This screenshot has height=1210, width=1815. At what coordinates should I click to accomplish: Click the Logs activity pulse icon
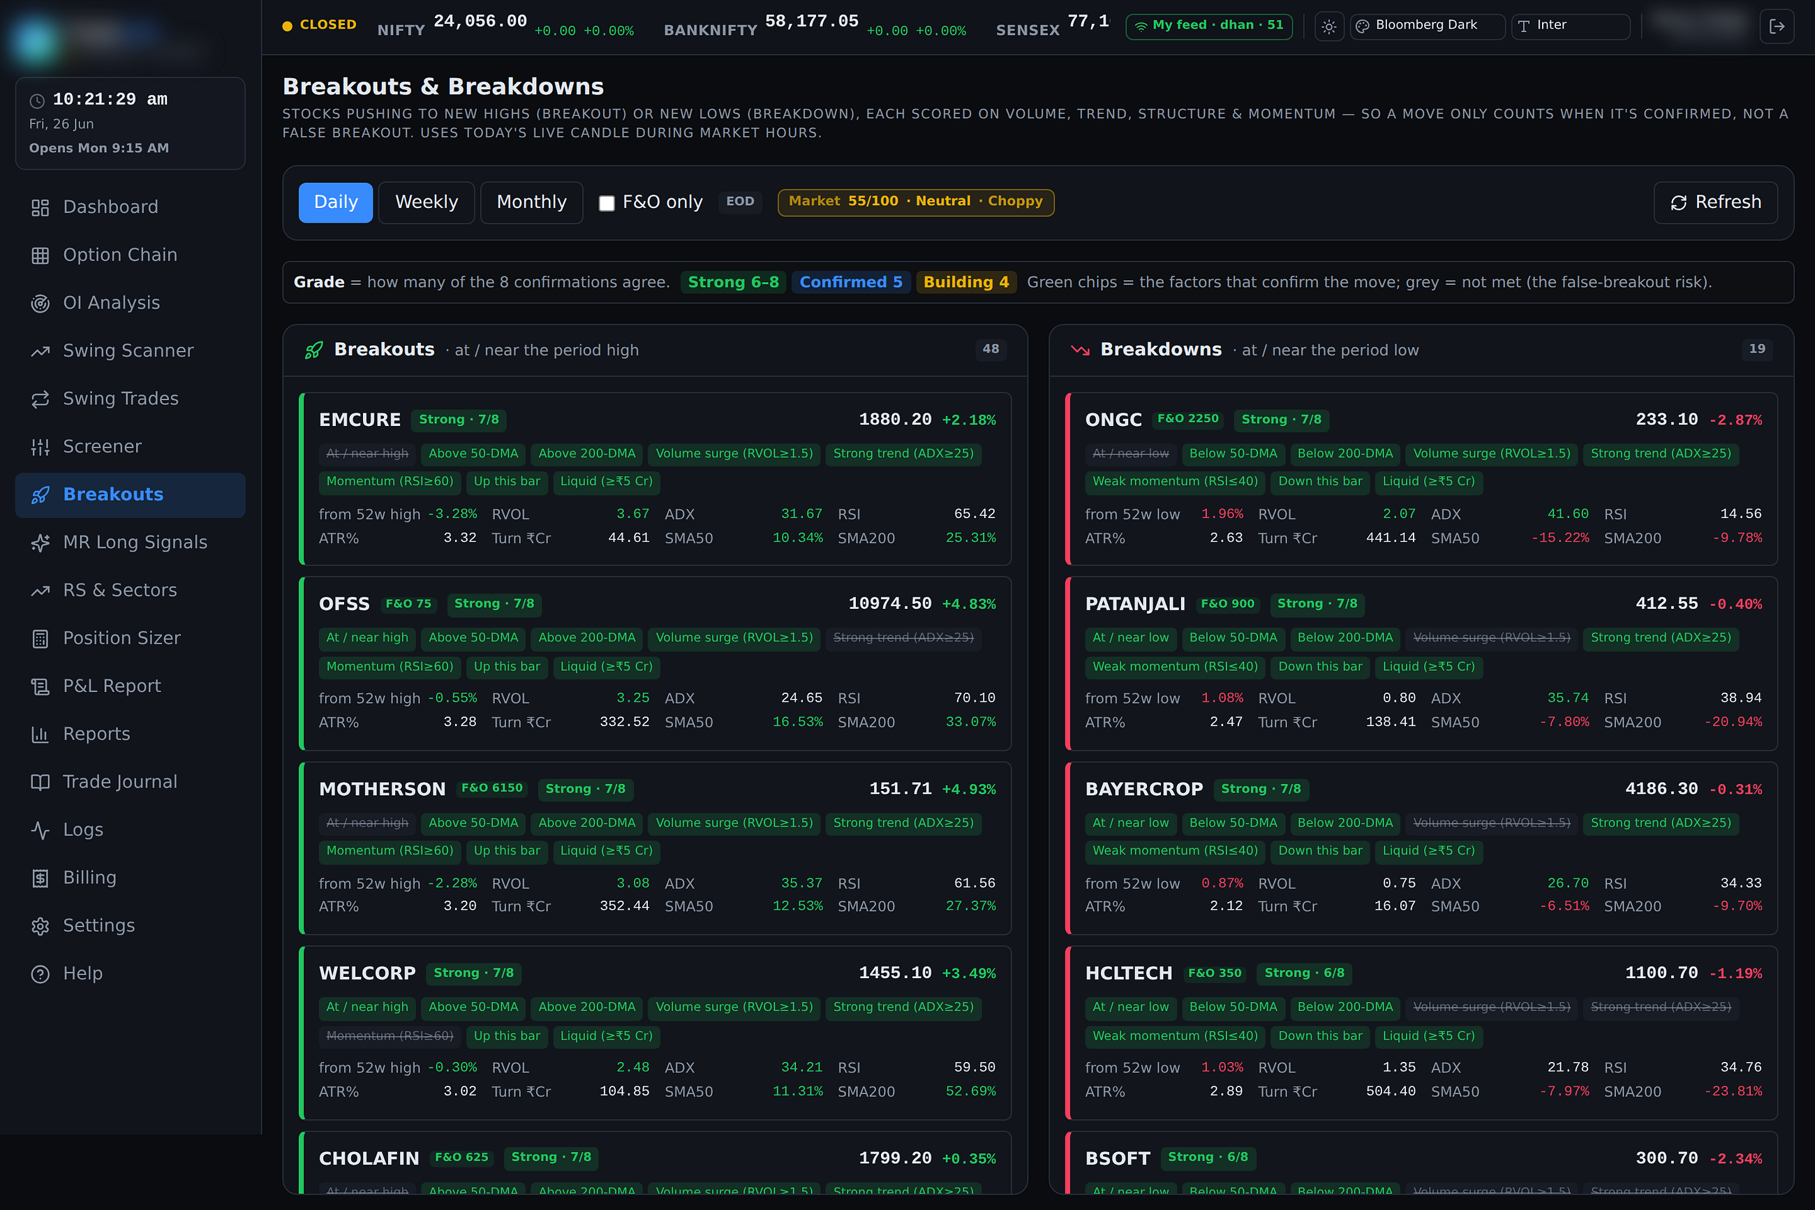[40, 830]
